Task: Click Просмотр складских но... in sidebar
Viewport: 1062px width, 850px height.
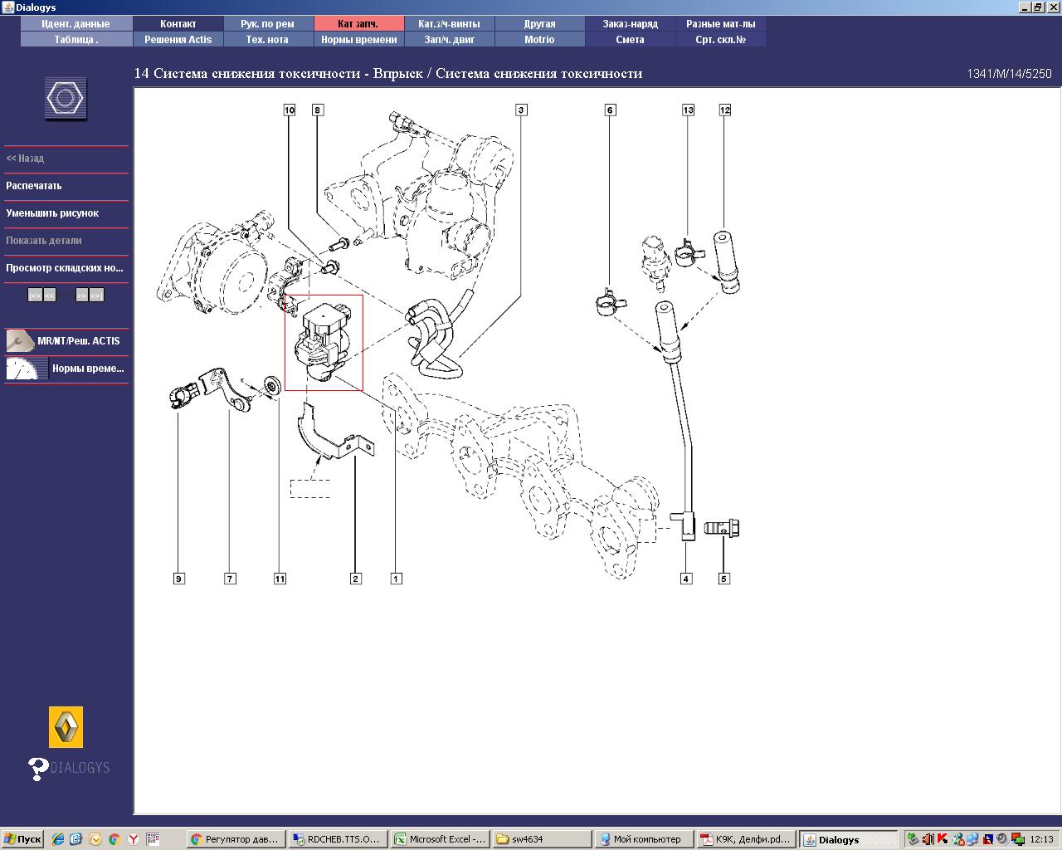Action: [65, 268]
